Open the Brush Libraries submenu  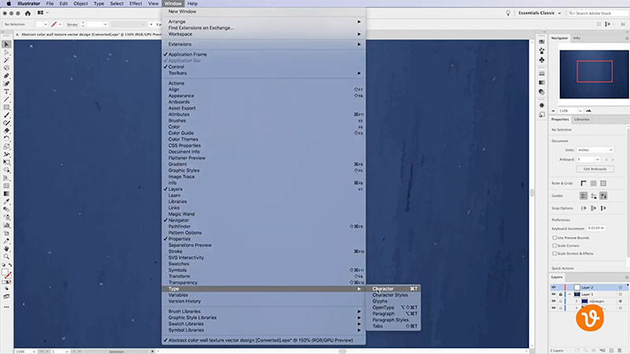click(264, 311)
